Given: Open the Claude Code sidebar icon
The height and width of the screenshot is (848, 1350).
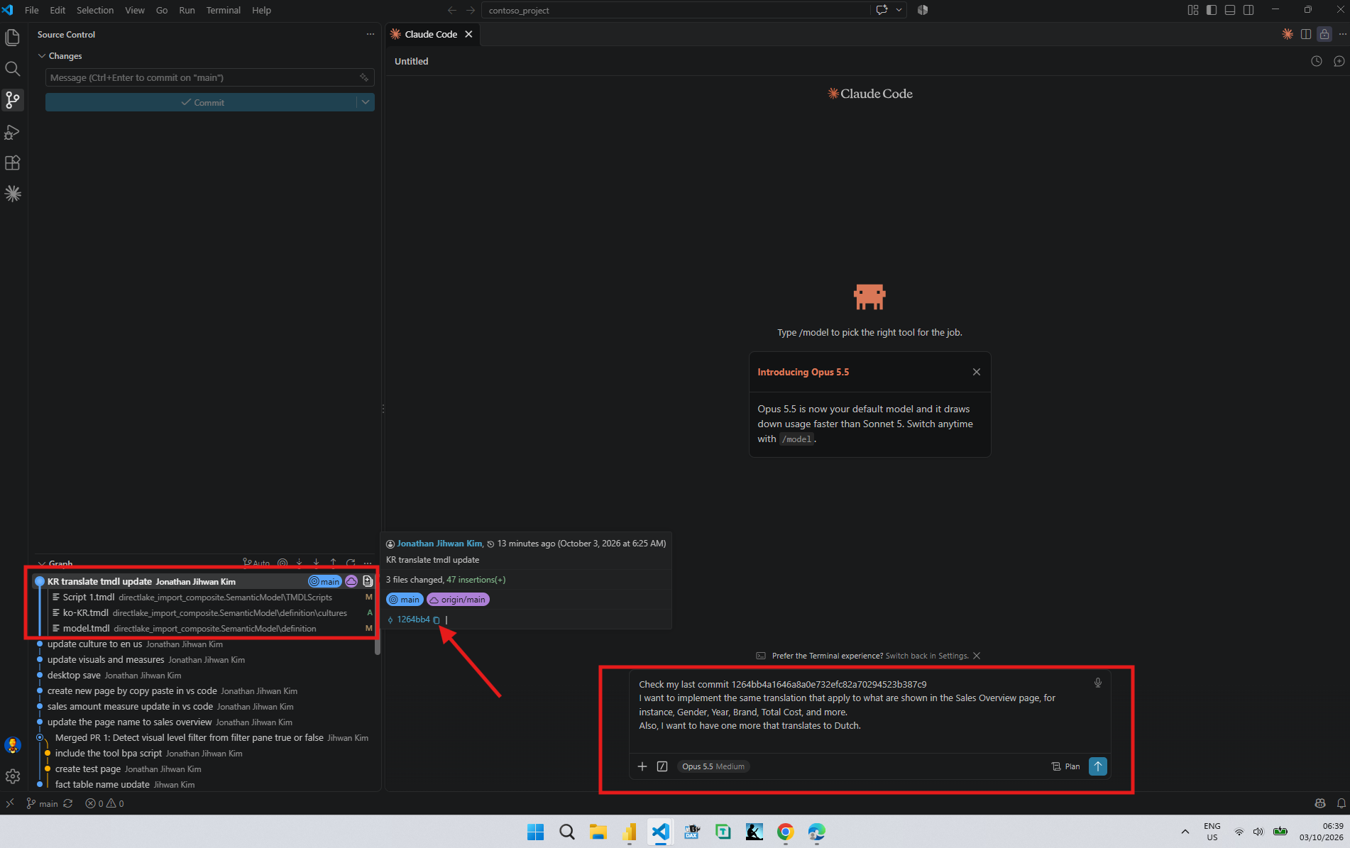Looking at the screenshot, I should (13, 194).
